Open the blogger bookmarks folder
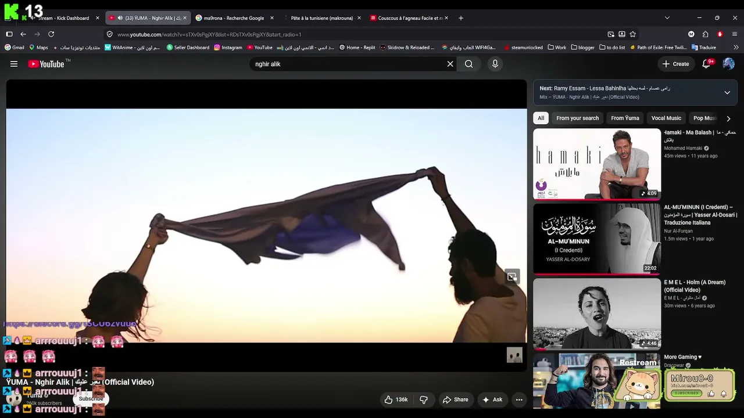Screen dimensions: 744x418 (583, 48)
